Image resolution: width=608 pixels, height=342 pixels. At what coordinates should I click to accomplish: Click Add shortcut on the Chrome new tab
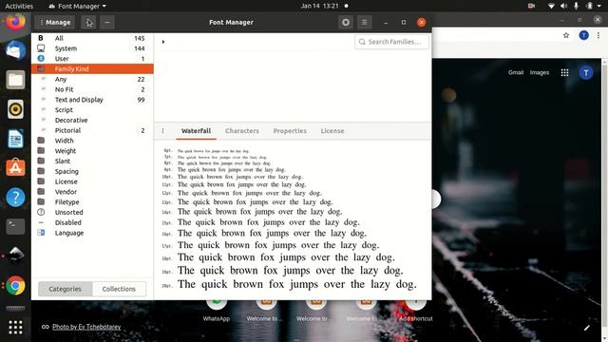pyautogui.click(x=416, y=311)
